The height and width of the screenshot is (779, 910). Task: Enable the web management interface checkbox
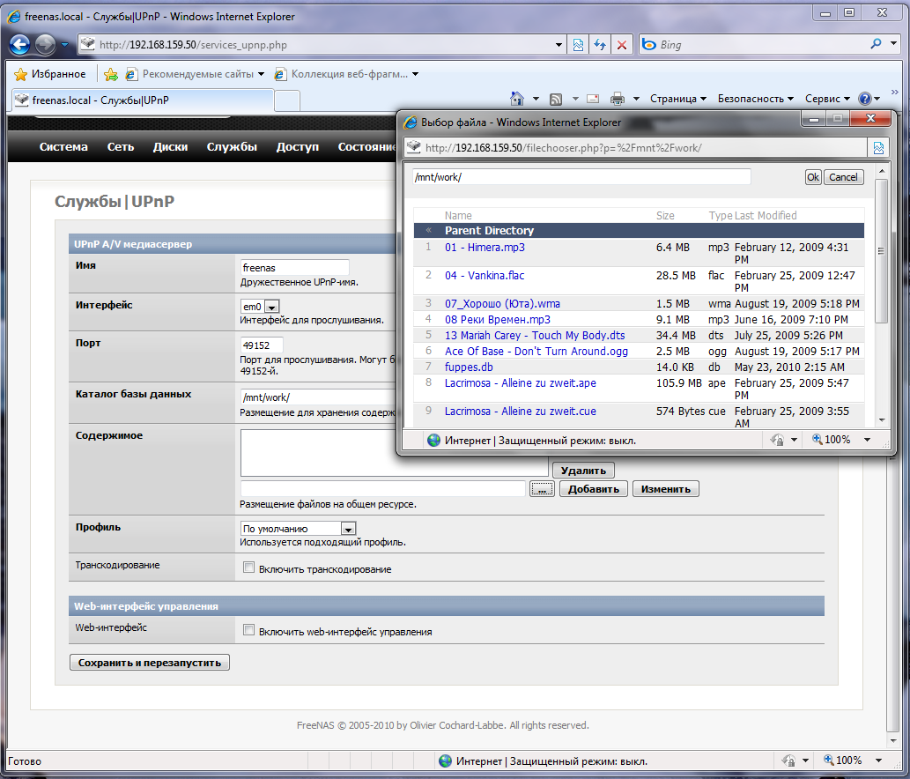point(248,631)
